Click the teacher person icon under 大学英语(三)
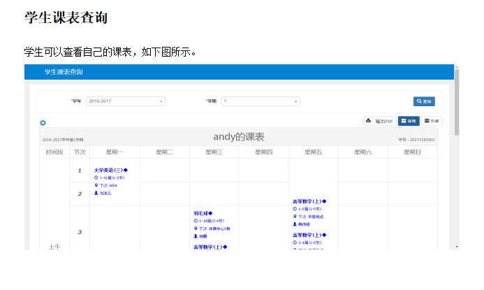Image resolution: width=484 pixels, height=290 pixels. [x=96, y=193]
